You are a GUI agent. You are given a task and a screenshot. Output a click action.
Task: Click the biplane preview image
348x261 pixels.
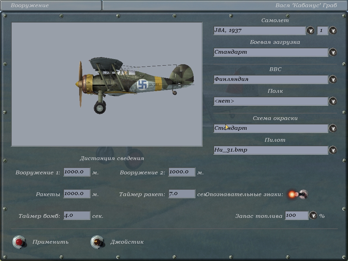(x=107, y=84)
